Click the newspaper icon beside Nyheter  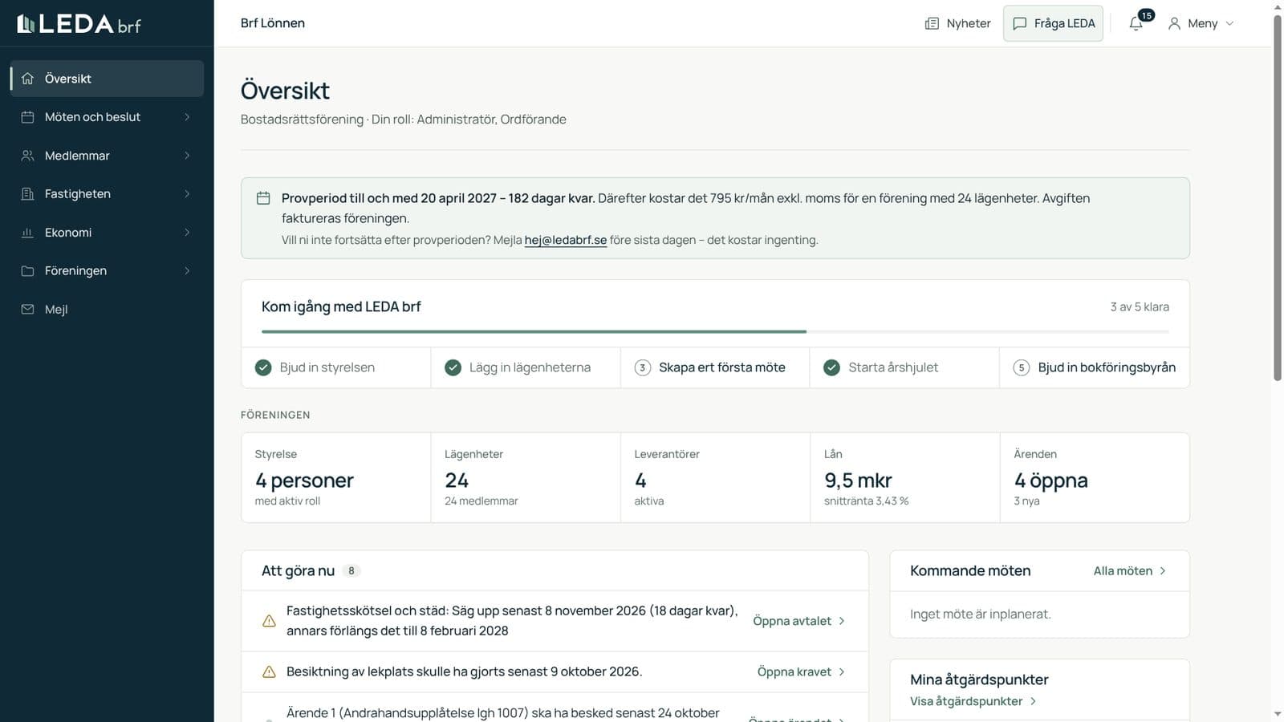pos(932,23)
